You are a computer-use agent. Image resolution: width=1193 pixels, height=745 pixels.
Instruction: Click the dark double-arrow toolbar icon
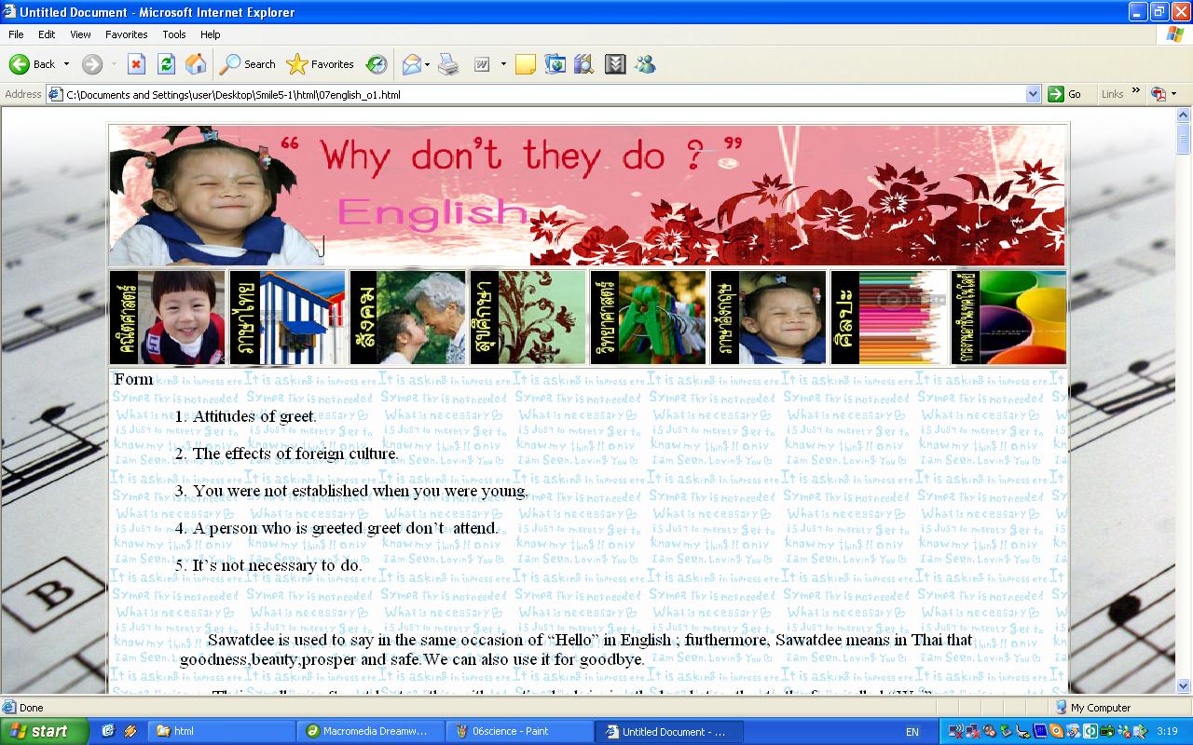615,64
